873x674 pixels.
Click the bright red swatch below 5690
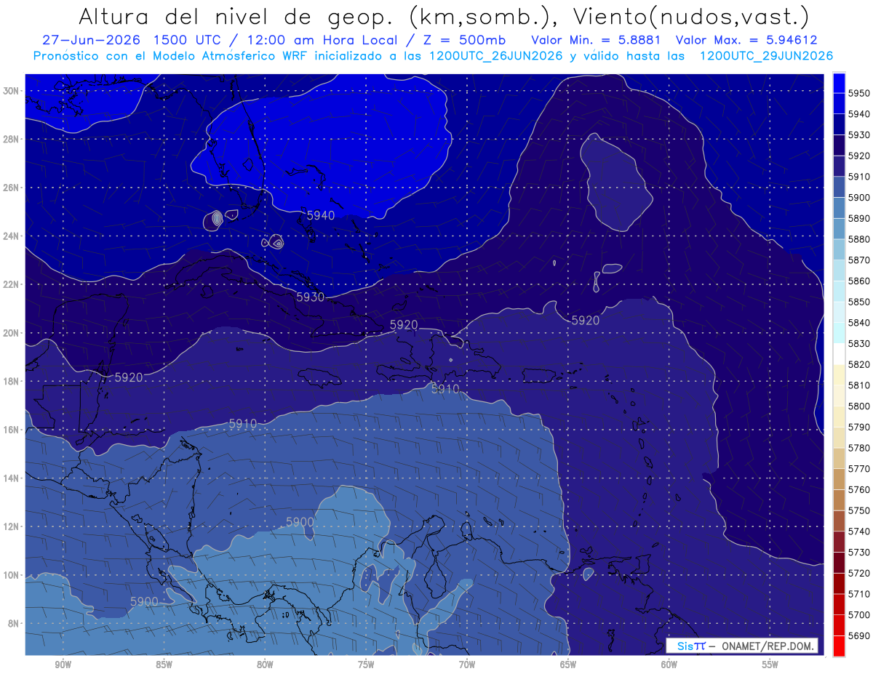coord(839,645)
